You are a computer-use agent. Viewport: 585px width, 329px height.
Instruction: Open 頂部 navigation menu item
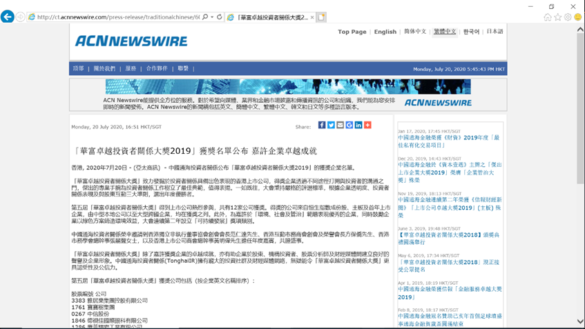coord(78,68)
